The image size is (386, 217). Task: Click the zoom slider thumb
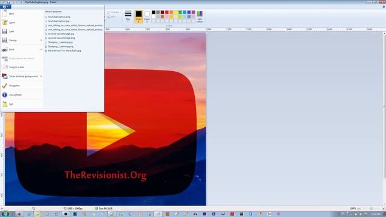pos(371,209)
